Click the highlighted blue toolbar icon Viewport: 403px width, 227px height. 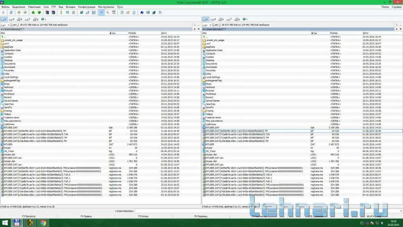pos(101,12)
